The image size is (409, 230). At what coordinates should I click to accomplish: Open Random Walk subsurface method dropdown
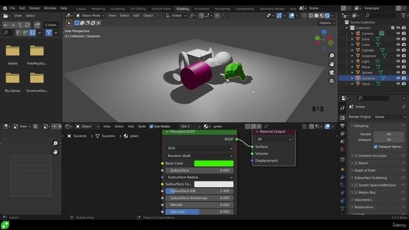(199, 156)
